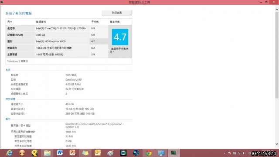Select the 1632 MB shared memory value
Viewport: 279px width, 157px height.
tap(71, 146)
